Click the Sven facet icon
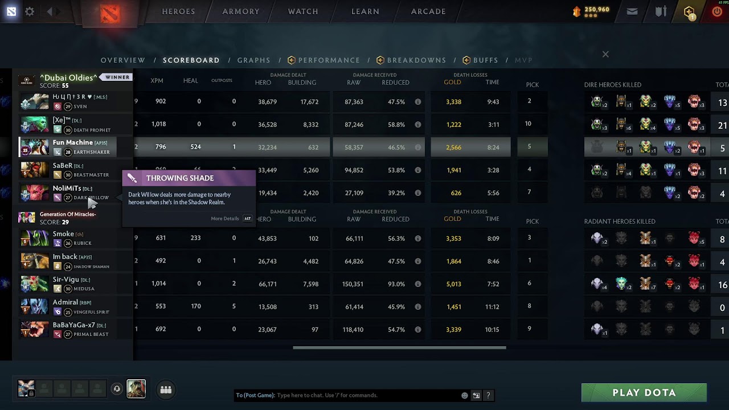 (57, 106)
